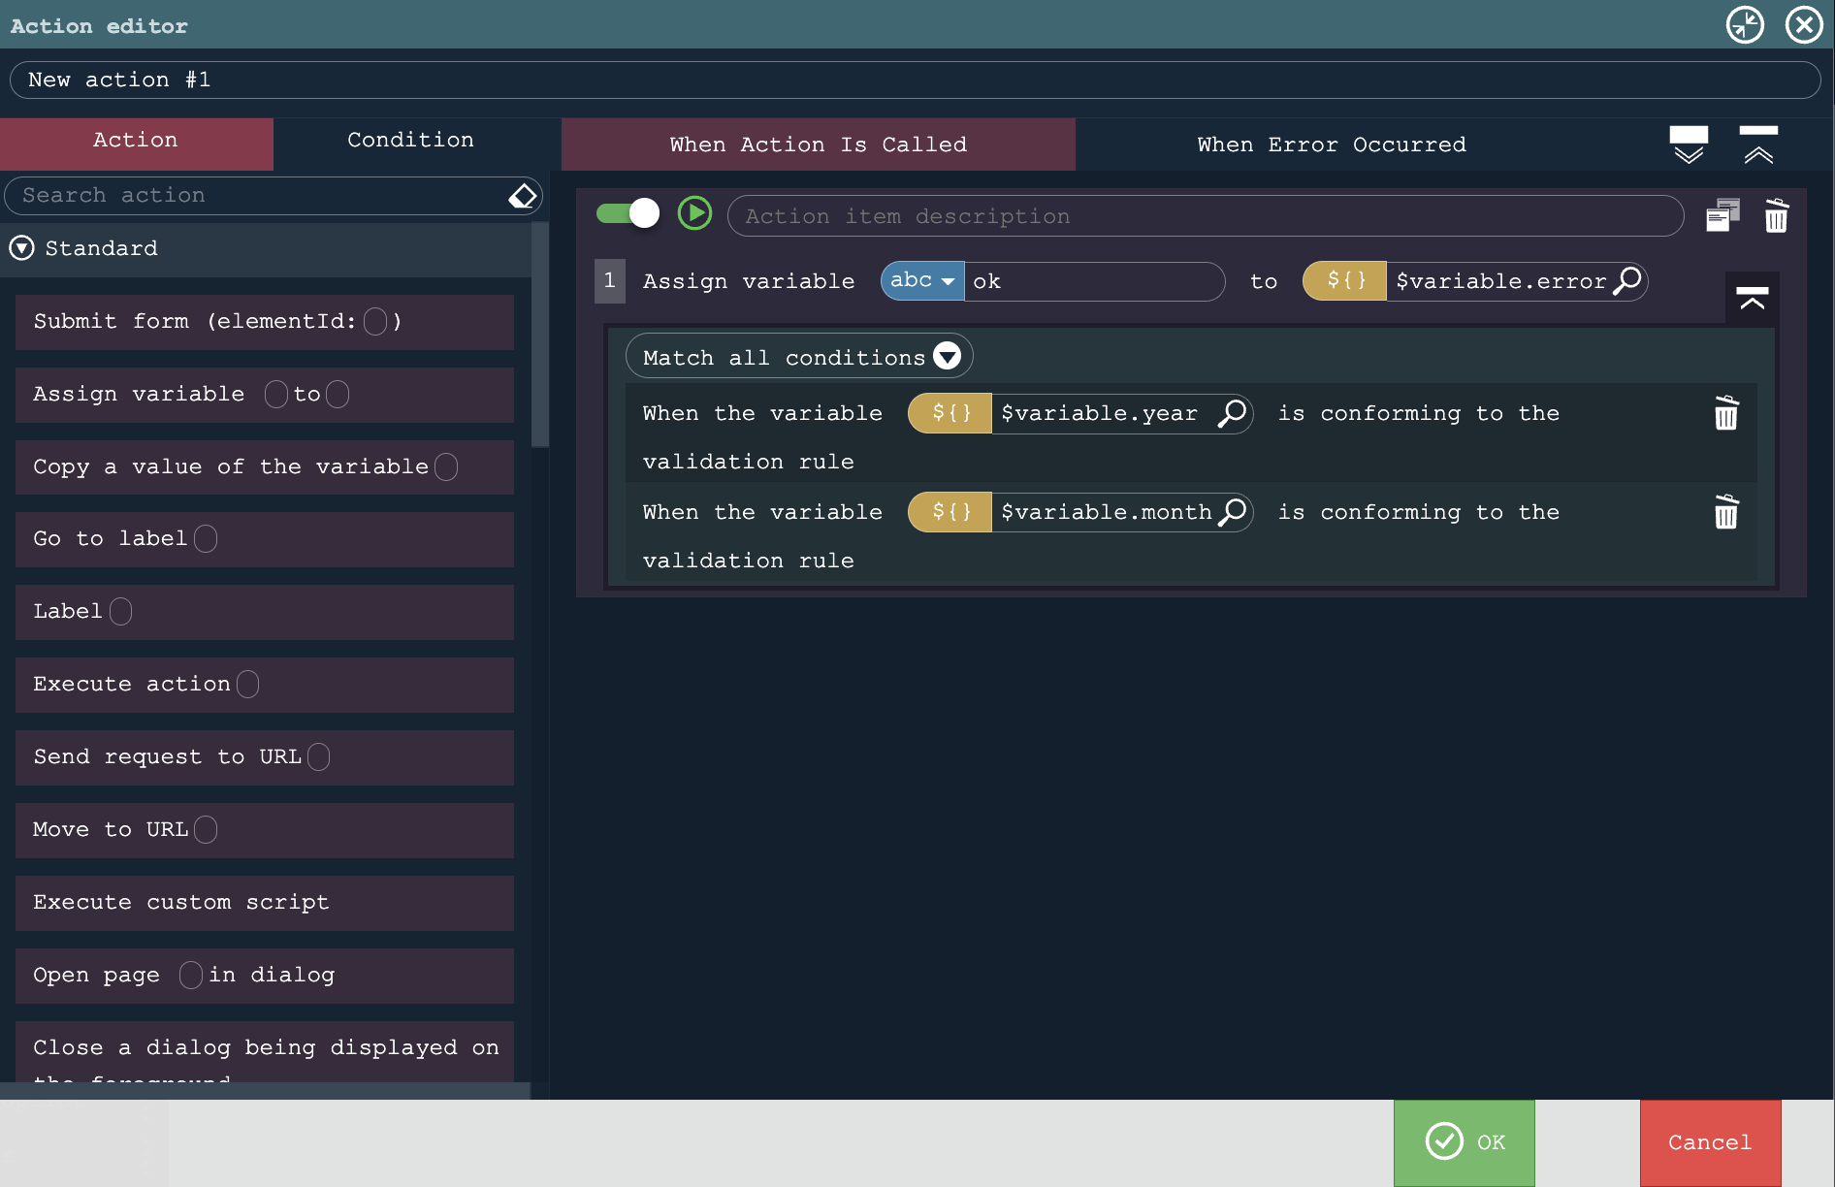Switch to When Error Occurred tab
Screen dimensions: 1835x1187
point(1331,144)
